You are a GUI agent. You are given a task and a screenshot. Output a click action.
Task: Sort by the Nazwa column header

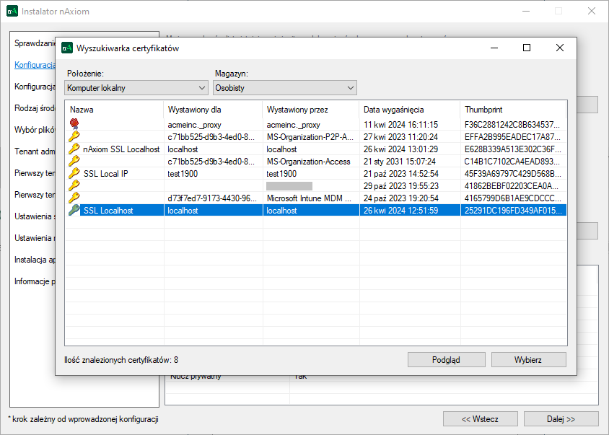[x=115, y=110]
